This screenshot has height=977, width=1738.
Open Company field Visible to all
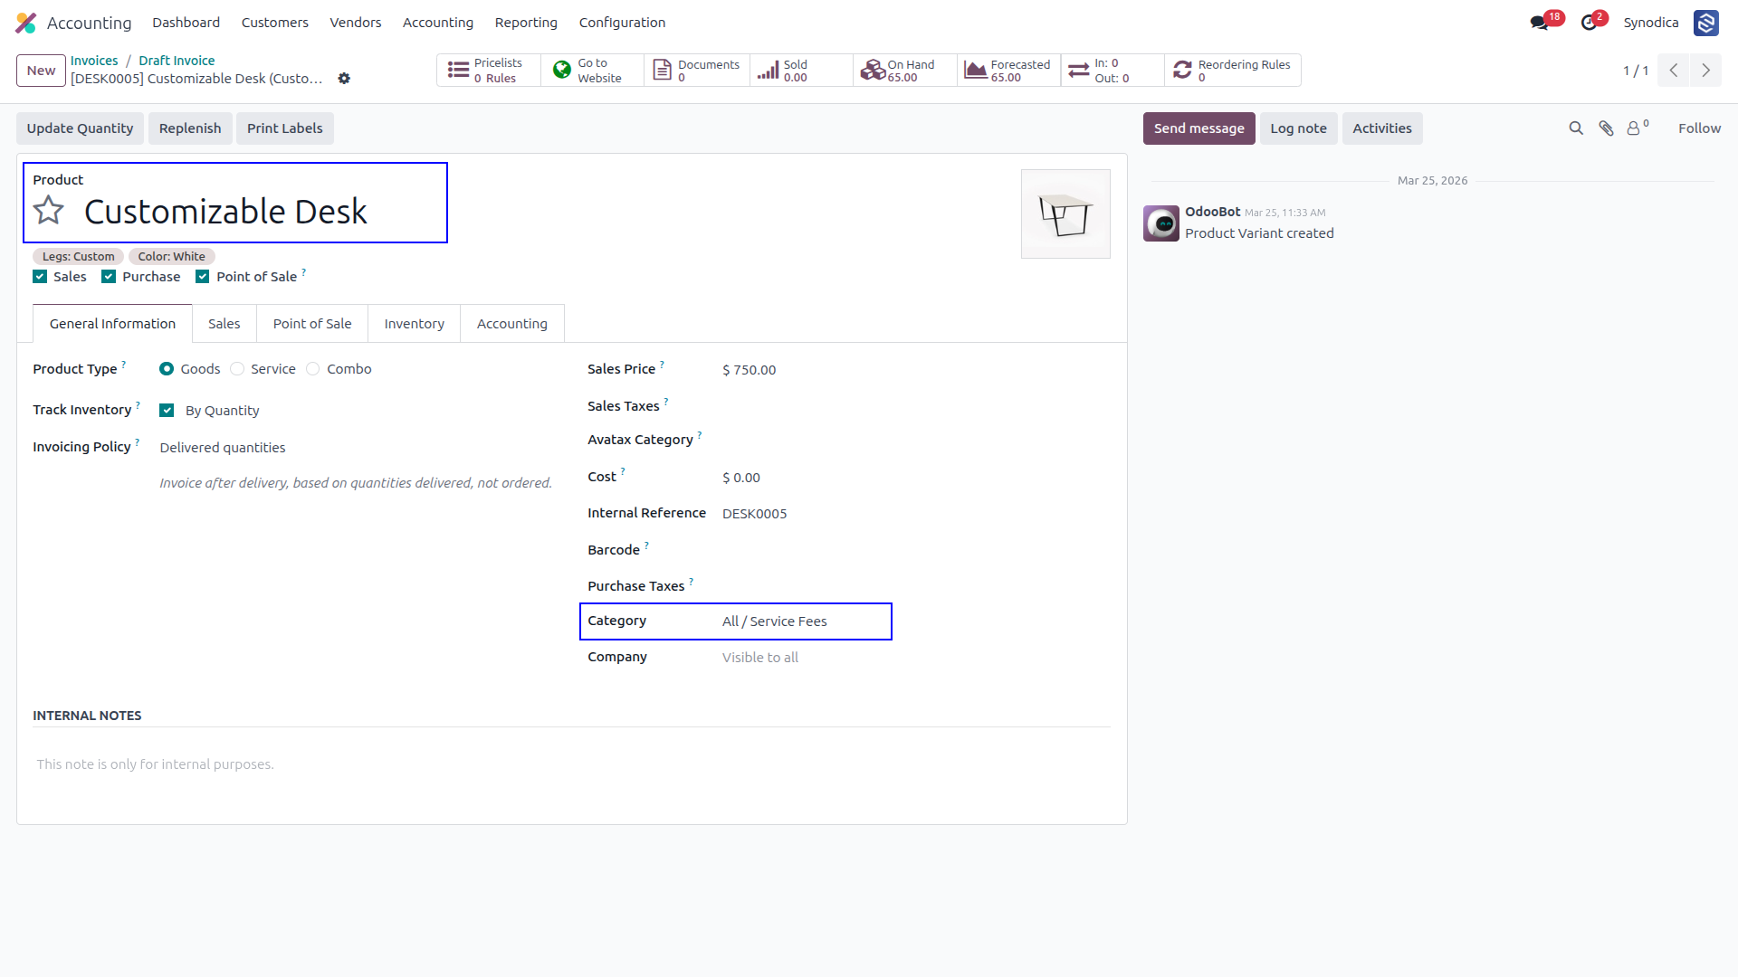tap(916, 658)
